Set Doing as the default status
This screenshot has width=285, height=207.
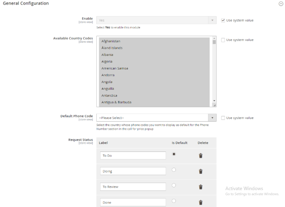pyautogui.click(x=174, y=170)
